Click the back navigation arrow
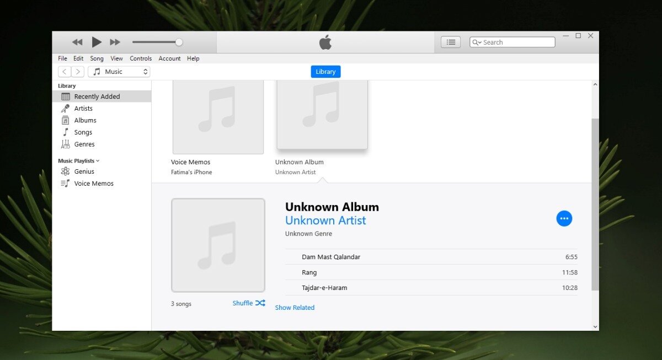Image resolution: width=662 pixels, height=360 pixels. [64, 71]
